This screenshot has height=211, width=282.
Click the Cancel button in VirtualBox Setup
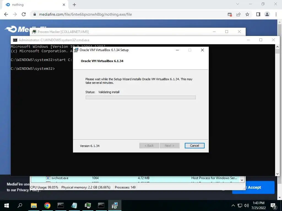[x=194, y=146]
